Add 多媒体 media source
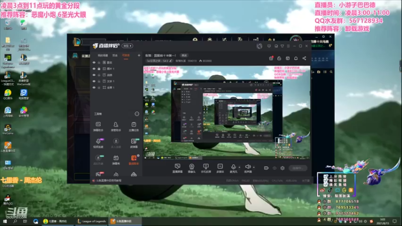 click(x=220, y=168)
